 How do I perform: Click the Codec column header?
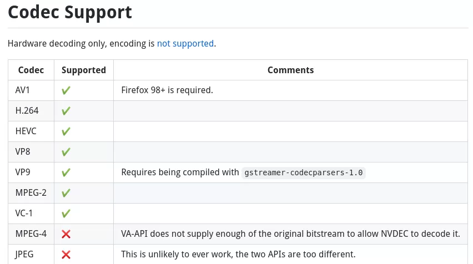click(x=31, y=70)
